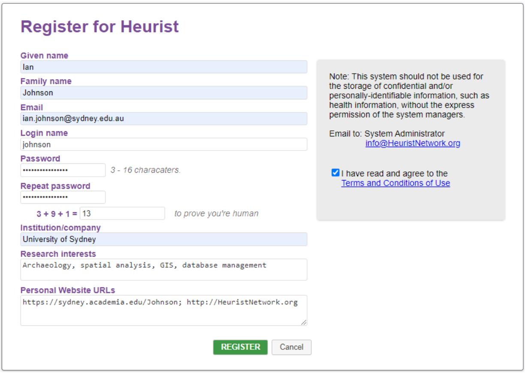Click the 'Password' field label

click(x=40, y=159)
